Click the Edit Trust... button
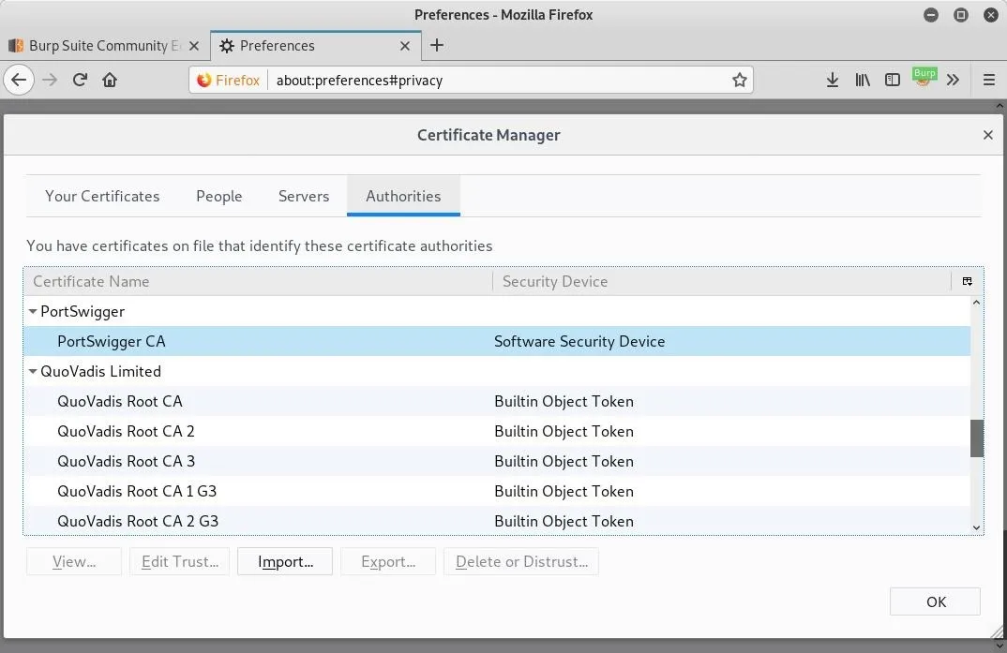Screen dimensions: 1007x653 [x=180, y=561]
